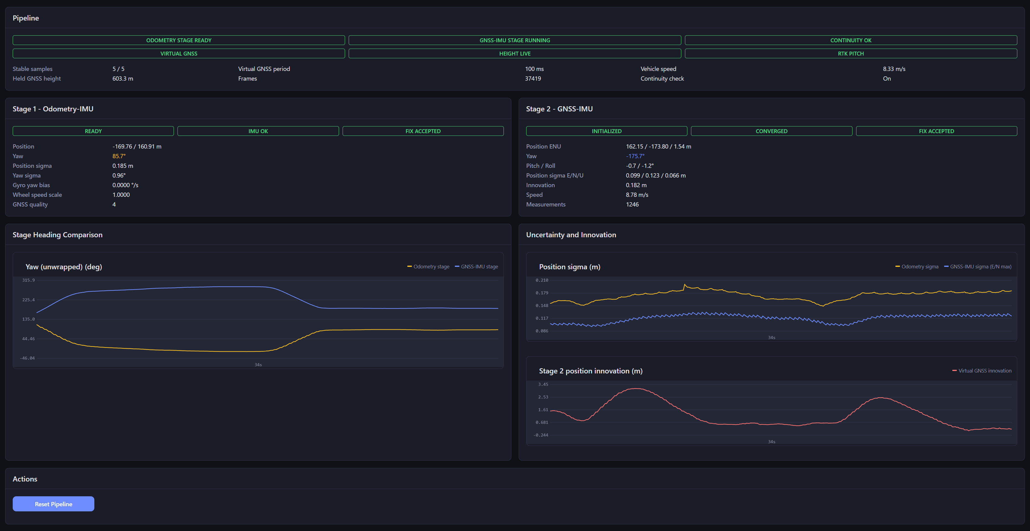1030x531 pixels.
Task: Click the Wheel speed scale label
Action: pyautogui.click(x=37, y=195)
